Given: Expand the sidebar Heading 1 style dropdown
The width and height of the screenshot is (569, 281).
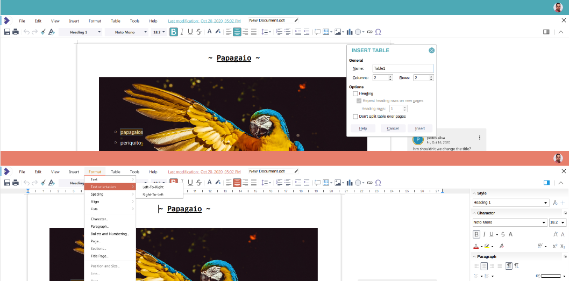Looking at the screenshot, I should pyautogui.click(x=546, y=203).
